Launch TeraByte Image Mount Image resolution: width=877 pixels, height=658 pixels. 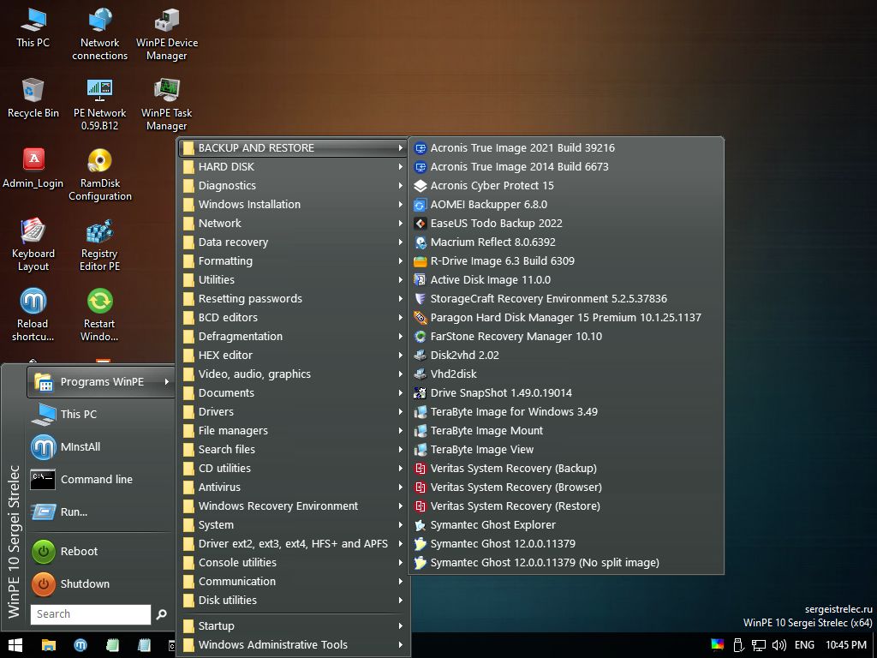coord(566,431)
